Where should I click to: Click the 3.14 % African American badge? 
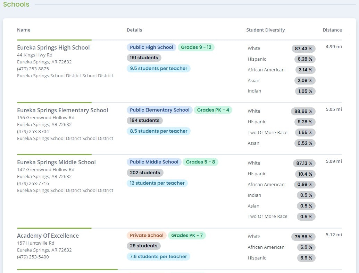(305, 70)
